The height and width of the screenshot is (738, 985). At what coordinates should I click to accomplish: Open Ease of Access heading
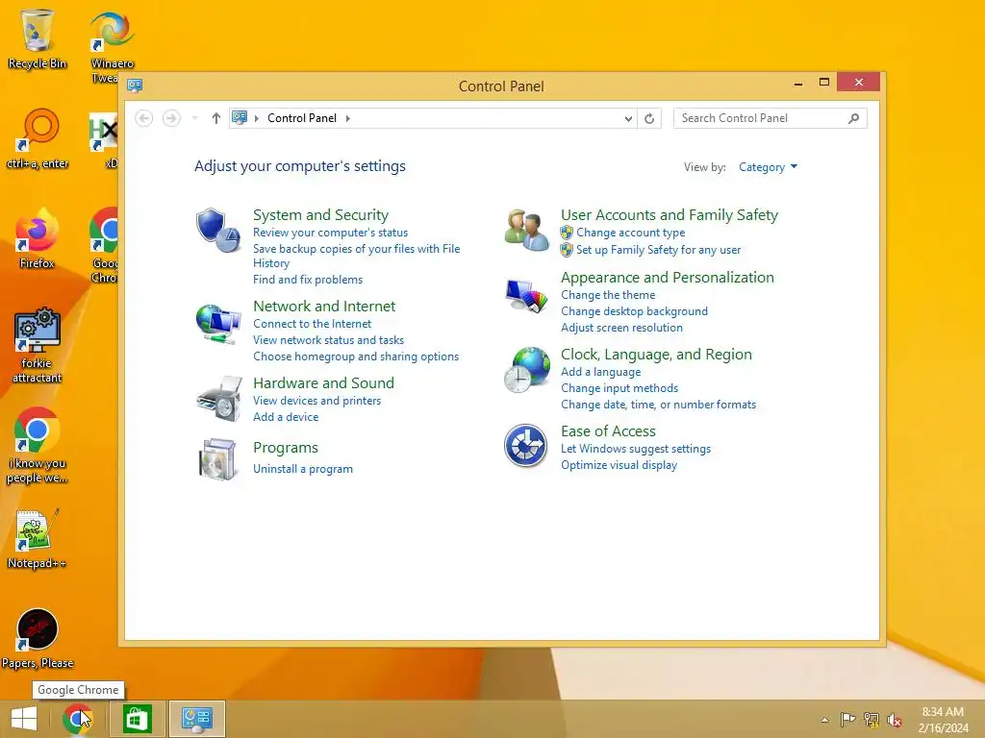click(x=608, y=431)
